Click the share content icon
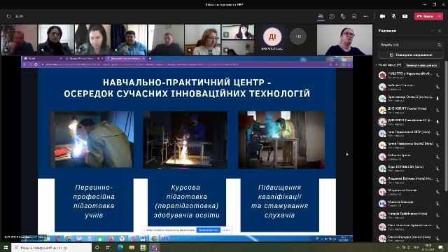Image resolution: width=448 pixels, height=252 pixels. [x=405, y=16]
